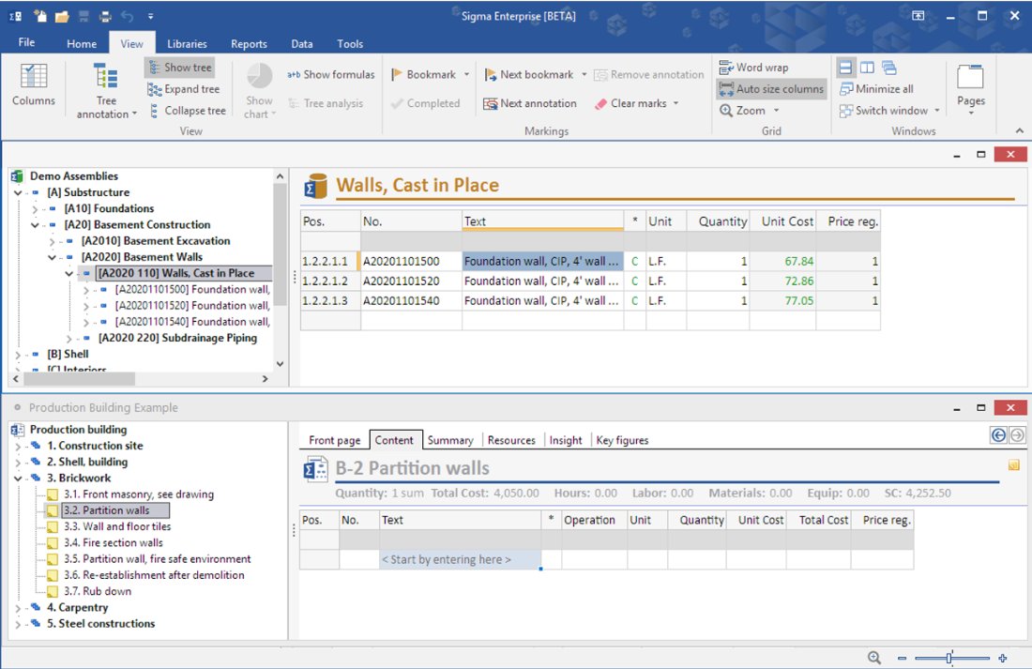The image size is (1032, 669).
Task: Collapse the [A] Substructure tree node
Action: tap(19, 193)
